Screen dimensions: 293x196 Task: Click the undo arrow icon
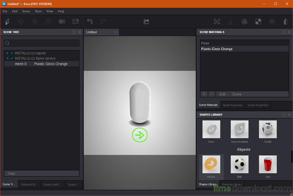90,22
